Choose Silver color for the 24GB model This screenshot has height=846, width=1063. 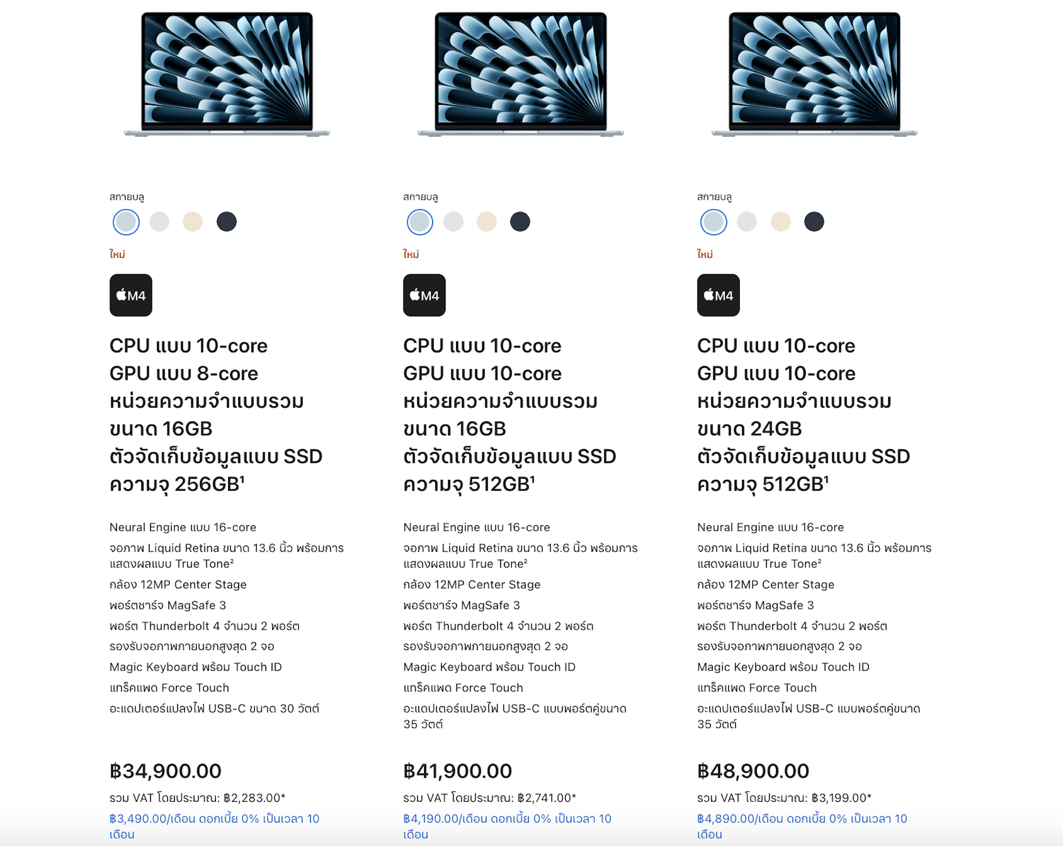point(747,222)
